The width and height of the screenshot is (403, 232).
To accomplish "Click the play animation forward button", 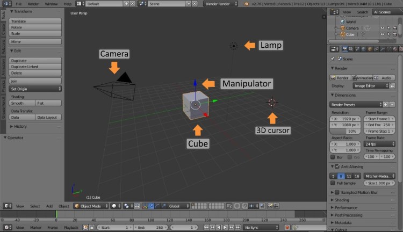I will click(225, 227).
